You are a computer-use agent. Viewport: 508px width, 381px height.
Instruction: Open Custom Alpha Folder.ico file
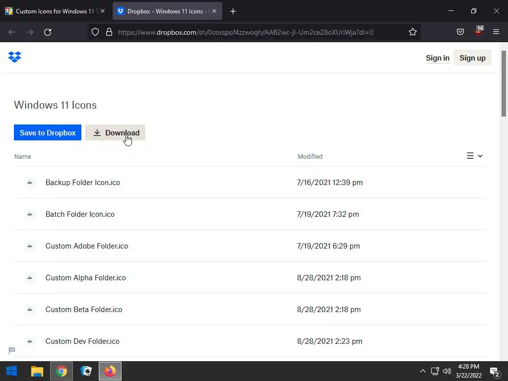tap(85, 278)
